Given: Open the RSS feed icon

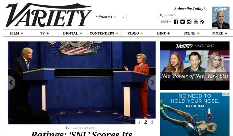Looking at the screenshot, I should 202,22.
